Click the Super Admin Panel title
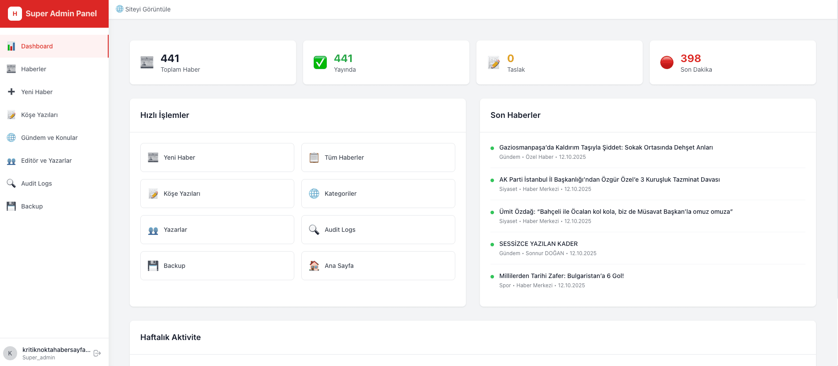 pos(61,14)
